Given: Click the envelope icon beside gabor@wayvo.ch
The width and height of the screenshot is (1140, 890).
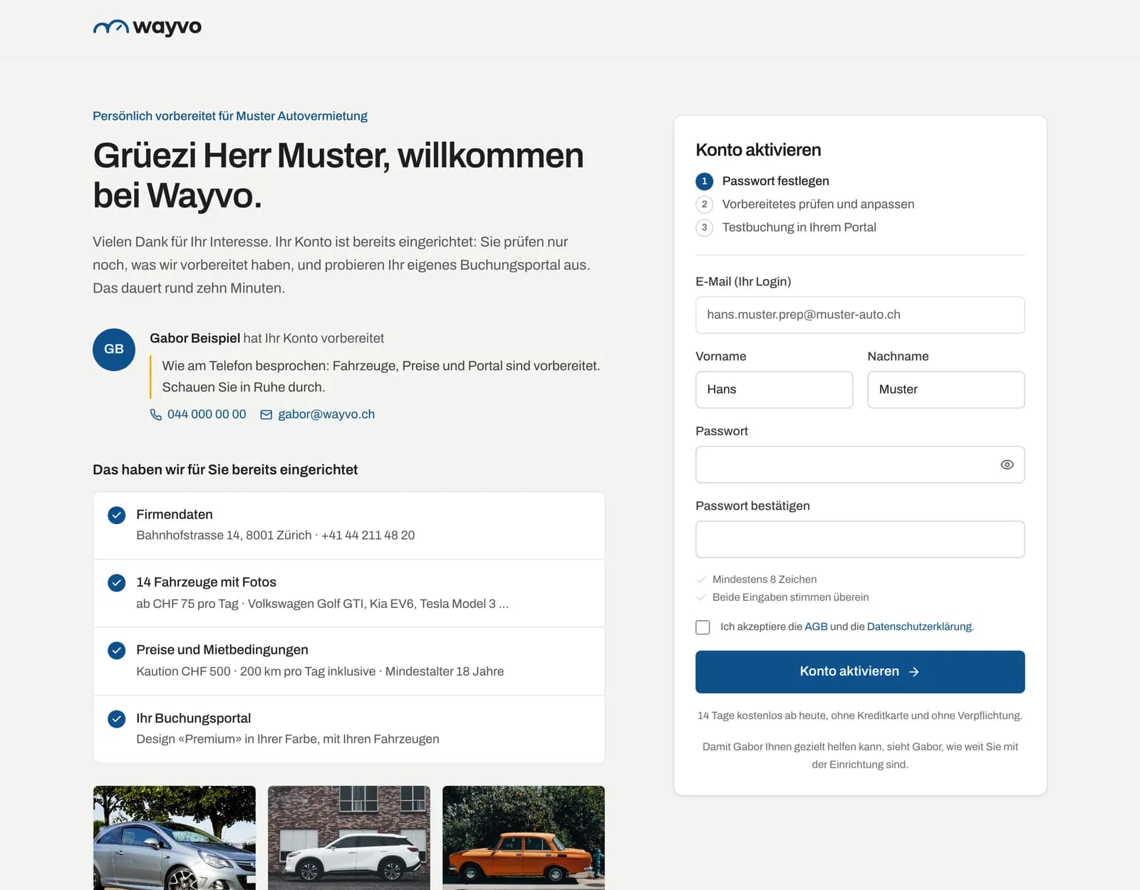Looking at the screenshot, I should (266, 414).
